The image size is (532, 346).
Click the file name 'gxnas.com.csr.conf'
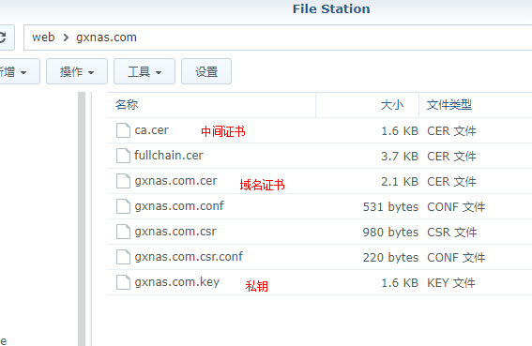[189, 256]
